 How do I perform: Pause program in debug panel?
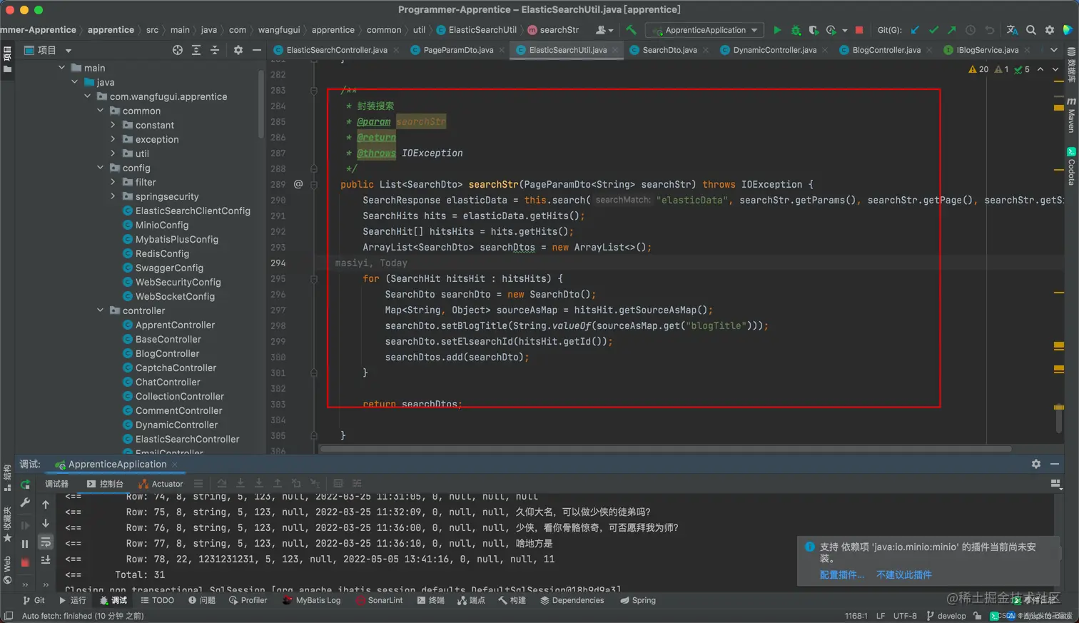[x=25, y=544]
